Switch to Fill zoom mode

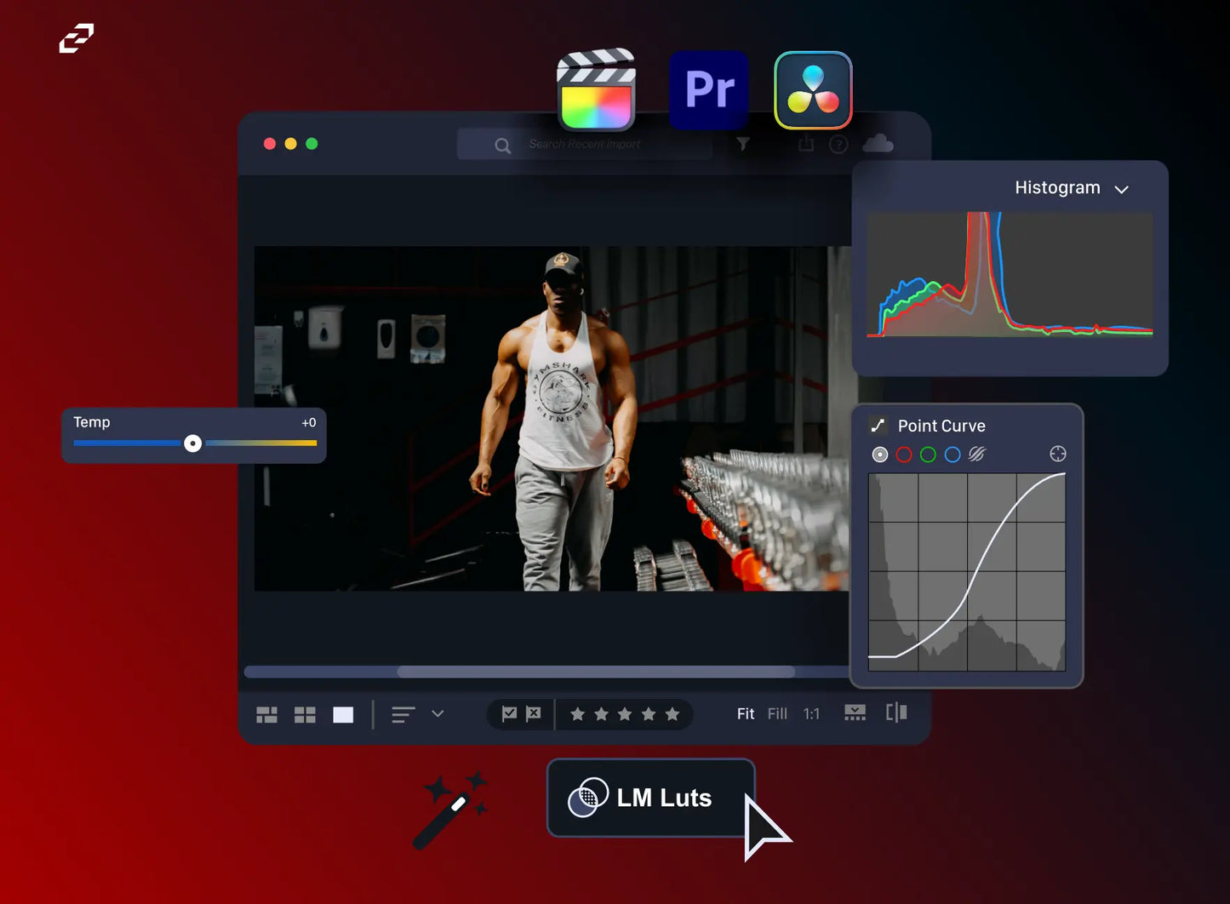[777, 714]
